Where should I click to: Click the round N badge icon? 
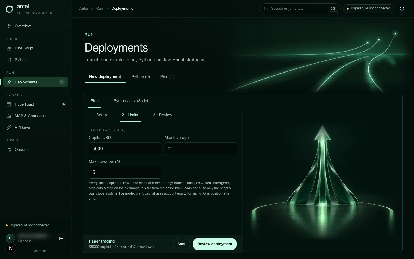(x=11, y=248)
